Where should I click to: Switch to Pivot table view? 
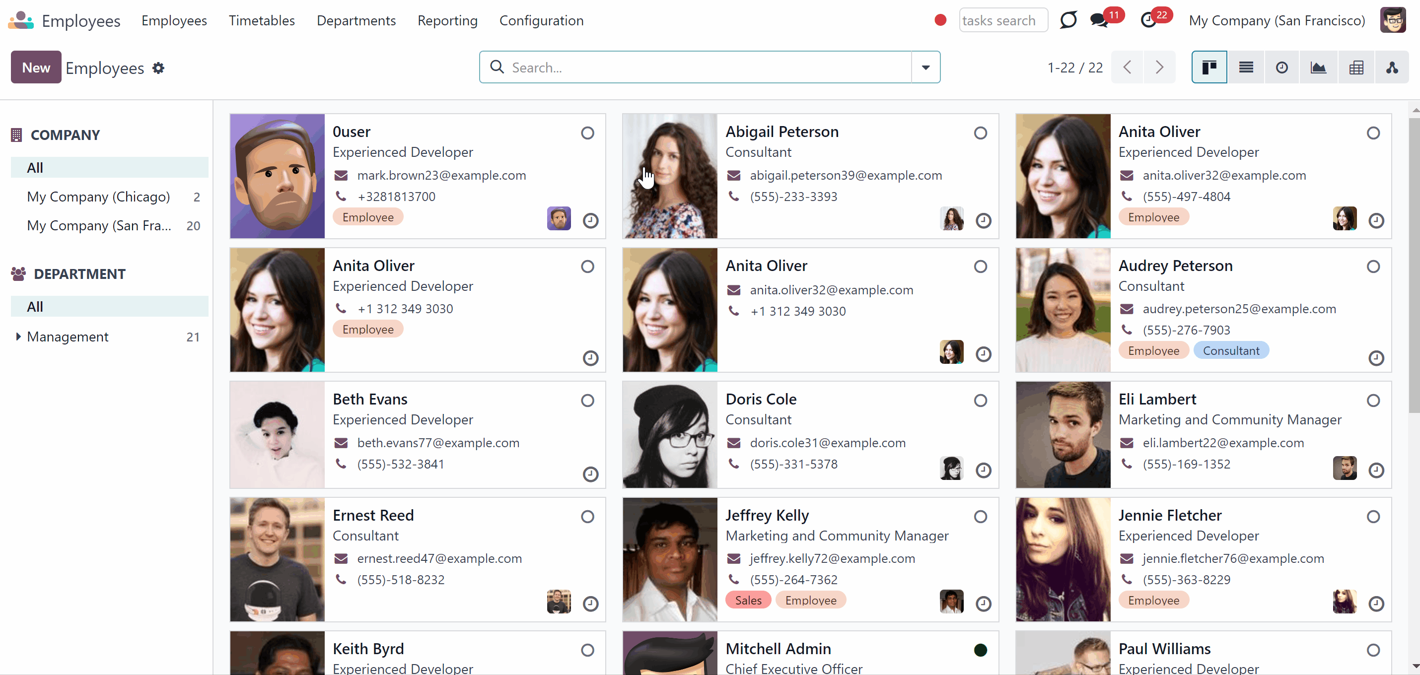pos(1356,67)
